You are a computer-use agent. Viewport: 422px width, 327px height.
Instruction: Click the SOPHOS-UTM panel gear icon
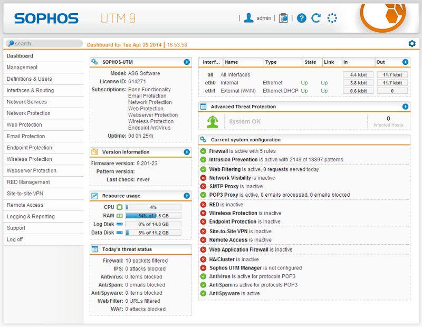point(94,62)
